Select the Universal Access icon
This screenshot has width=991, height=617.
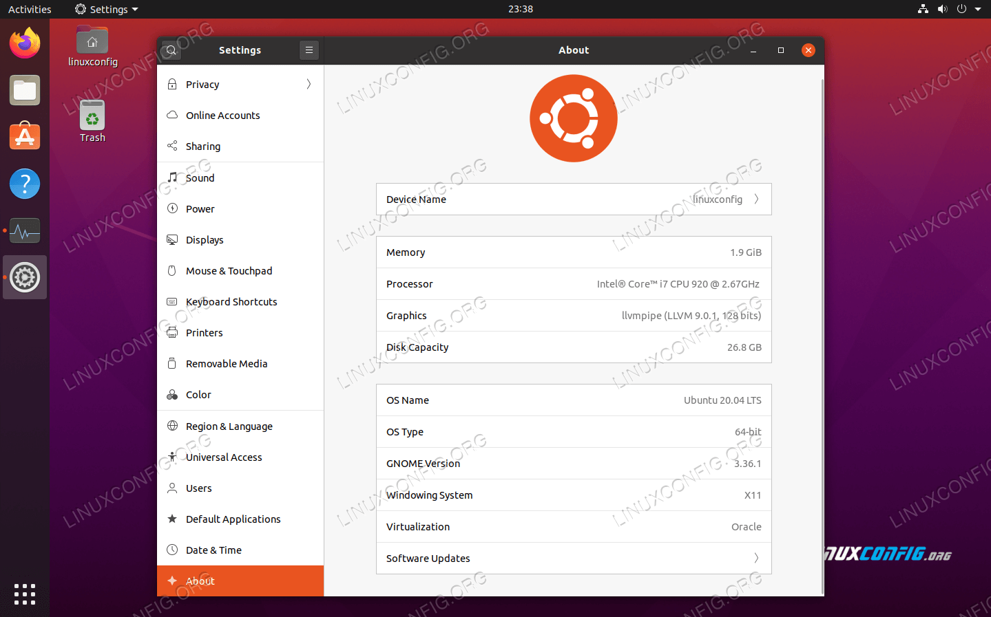[x=172, y=457]
